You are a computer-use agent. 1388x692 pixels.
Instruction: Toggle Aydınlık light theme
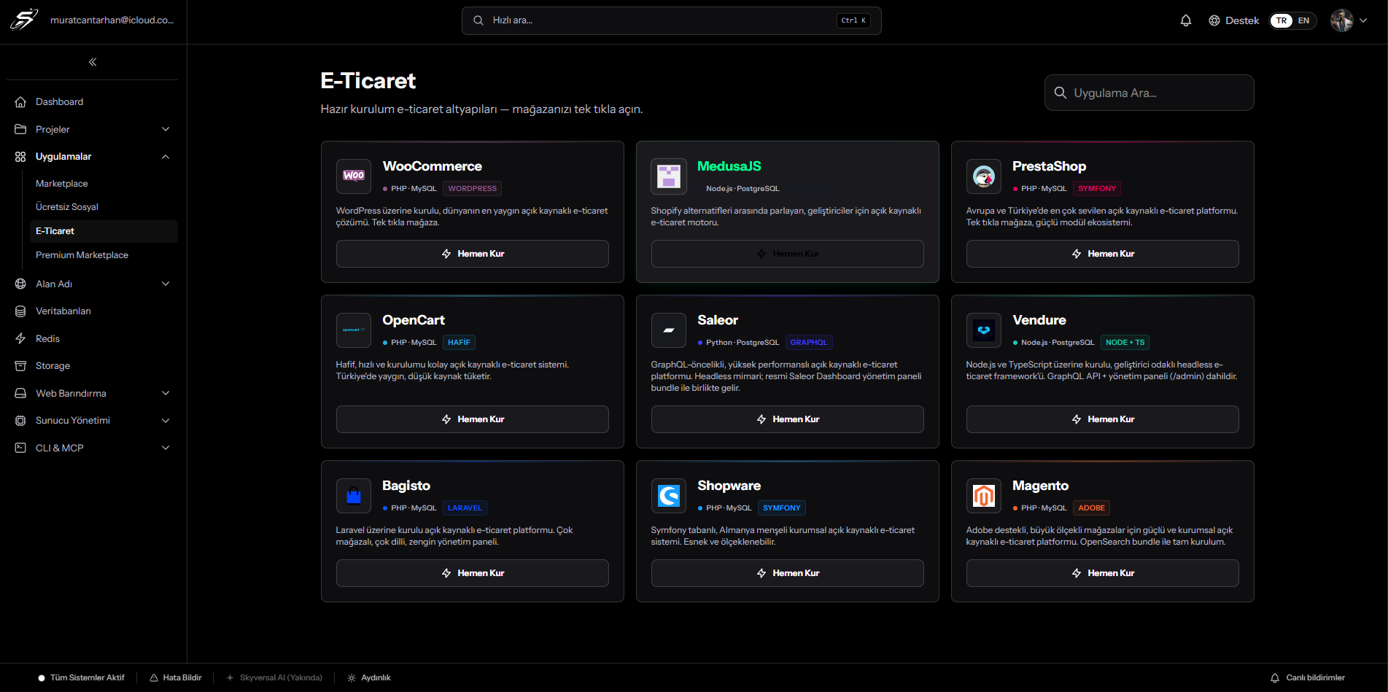(x=369, y=678)
